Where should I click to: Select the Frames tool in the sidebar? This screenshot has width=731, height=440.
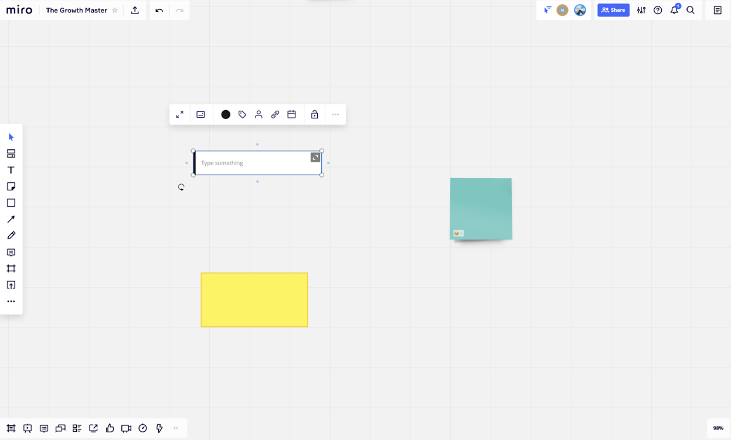(11, 268)
